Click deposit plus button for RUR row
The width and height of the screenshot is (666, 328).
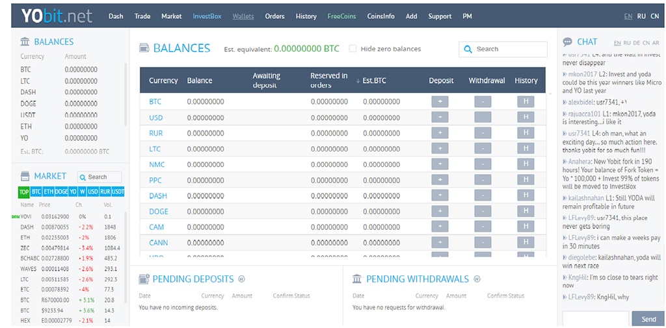tap(440, 132)
